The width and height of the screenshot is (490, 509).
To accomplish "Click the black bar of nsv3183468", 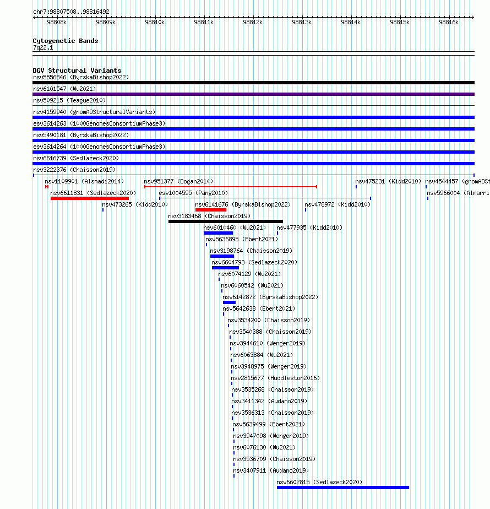I will [x=226, y=221].
